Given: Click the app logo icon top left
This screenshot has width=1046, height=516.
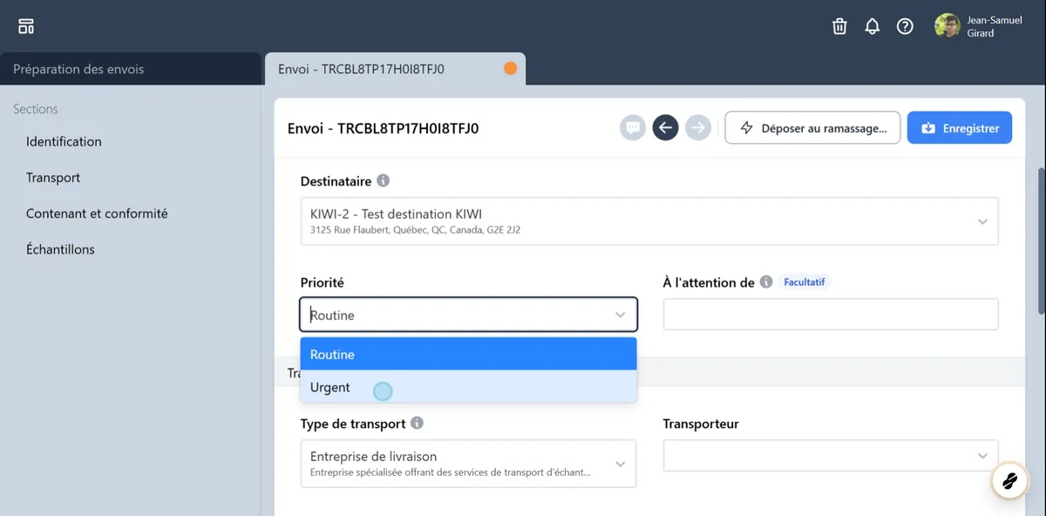Looking at the screenshot, I should click(x=25, y=25).
